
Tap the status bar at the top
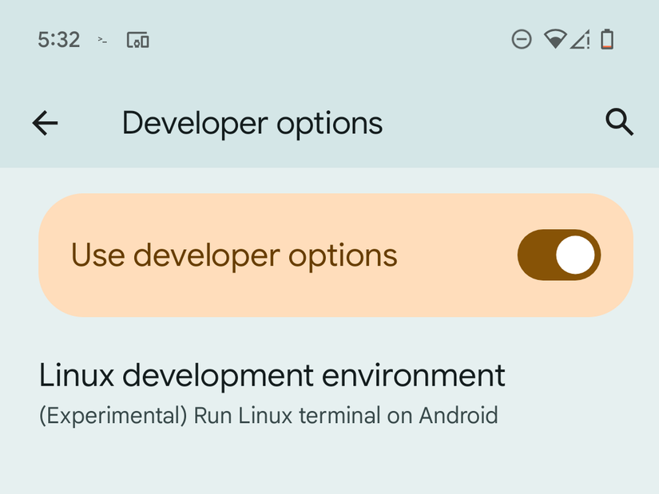click(x=329, y=39)
